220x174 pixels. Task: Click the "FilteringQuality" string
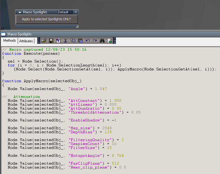(90, 140)
